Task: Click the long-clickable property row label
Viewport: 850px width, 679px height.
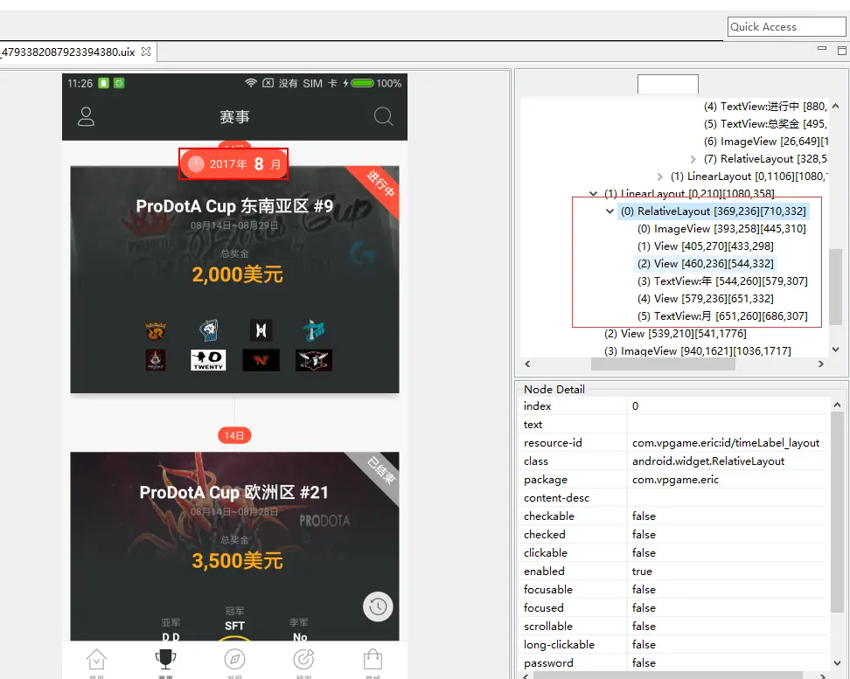Action: [559, 644]
